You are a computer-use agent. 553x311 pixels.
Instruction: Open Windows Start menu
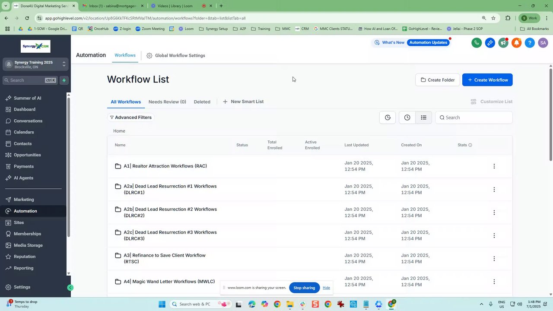tap(162, 304)
